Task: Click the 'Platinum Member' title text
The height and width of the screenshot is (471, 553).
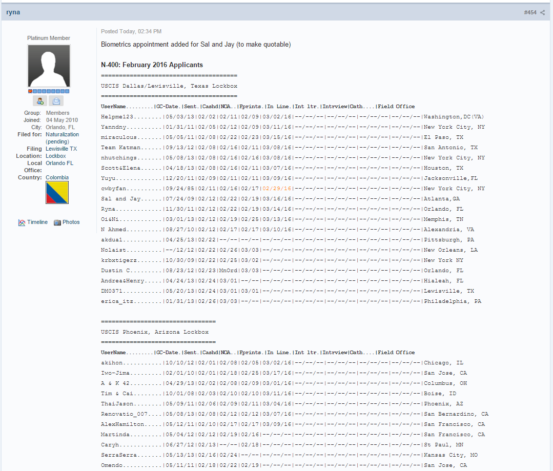Action: pyautogui.click(x=49, y=38)
